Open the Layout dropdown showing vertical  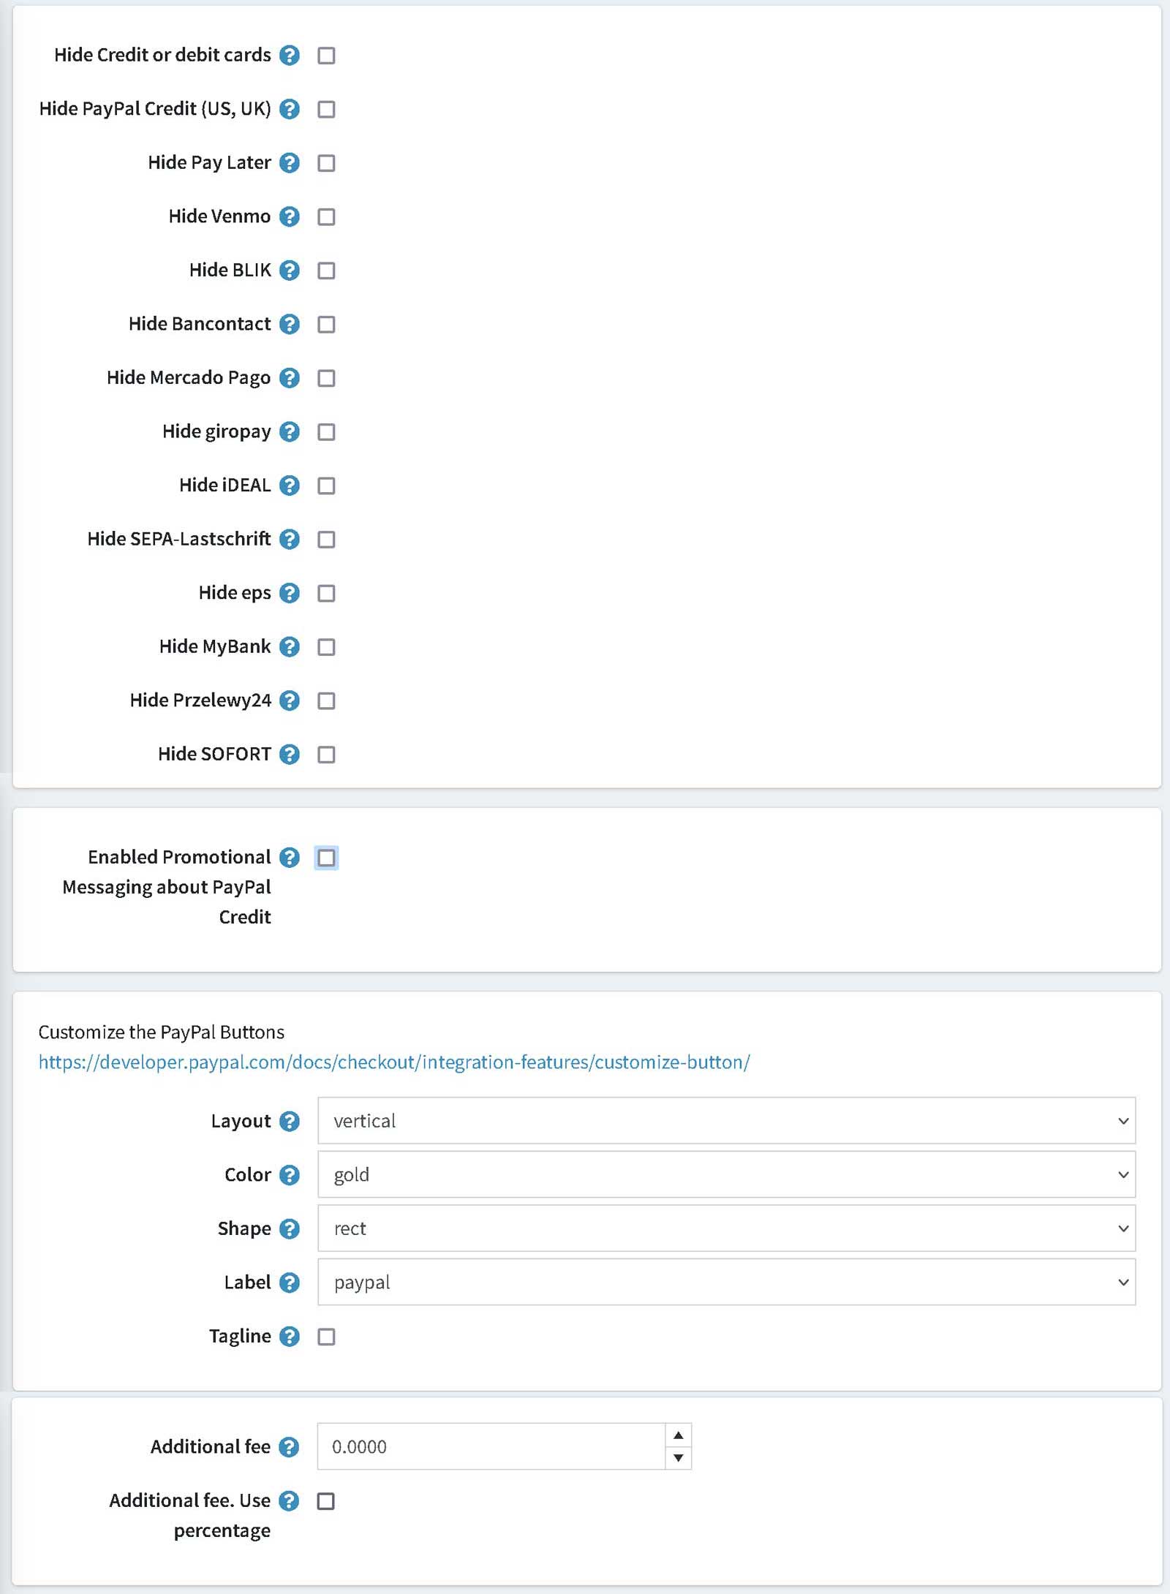click(726, 1120)
